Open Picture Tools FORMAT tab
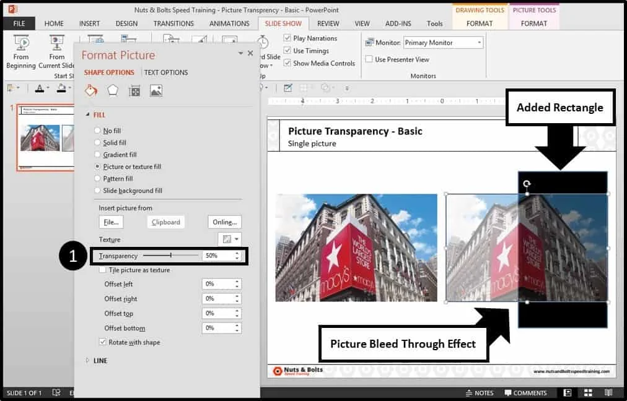The width and height of the screenshot is (627, 401). (x=534, y=24)
